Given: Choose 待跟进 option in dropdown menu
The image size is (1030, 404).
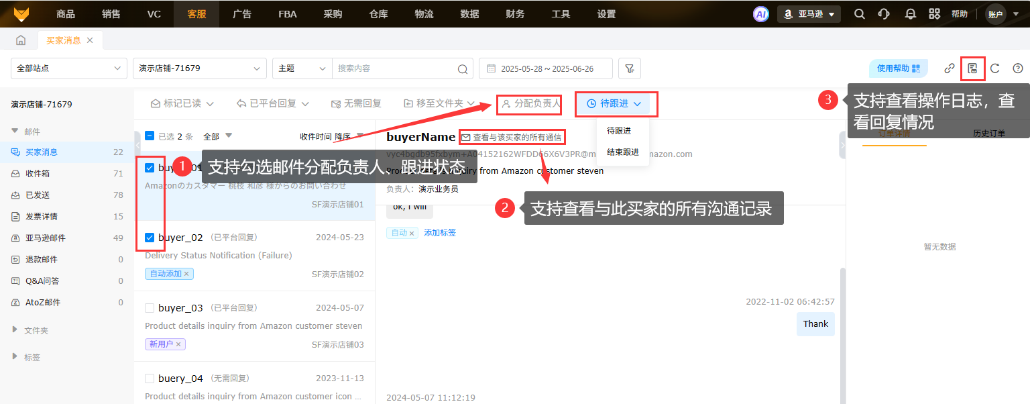Looking at the screenshot, I should point(623,131).
